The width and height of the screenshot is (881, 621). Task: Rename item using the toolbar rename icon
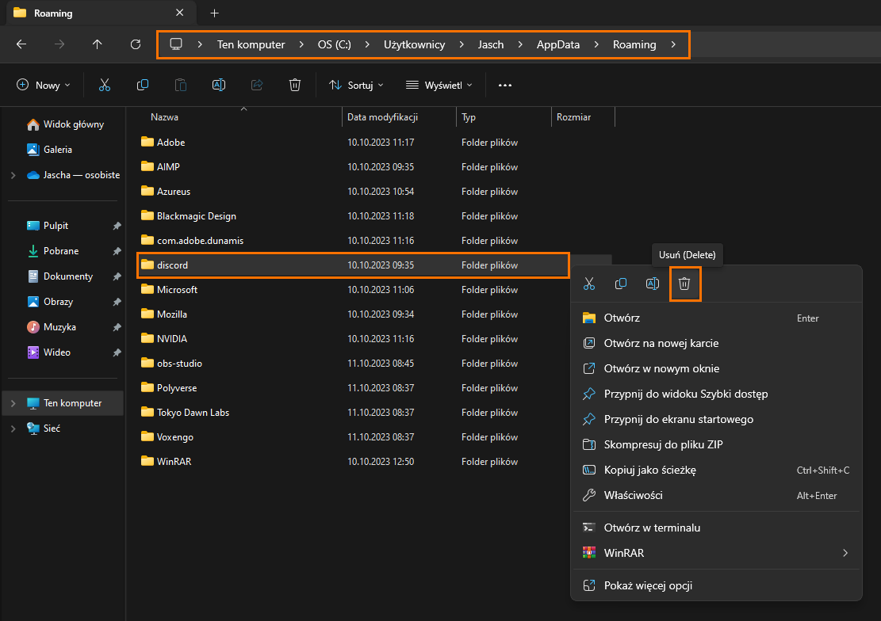[x=219, y=85]
